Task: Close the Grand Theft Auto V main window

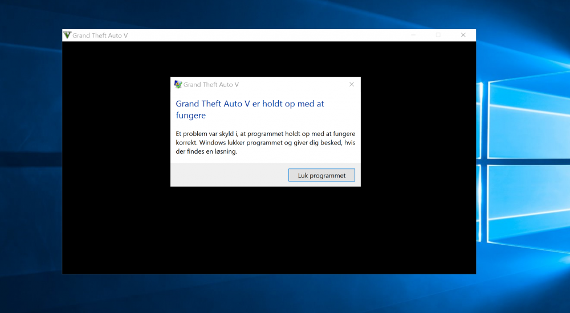Action: (x=463, y=35)
